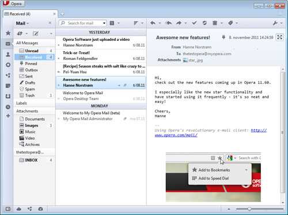288x215 pixels.
Task: Adjust the zoom slider handle
Action: pos(249,209)
